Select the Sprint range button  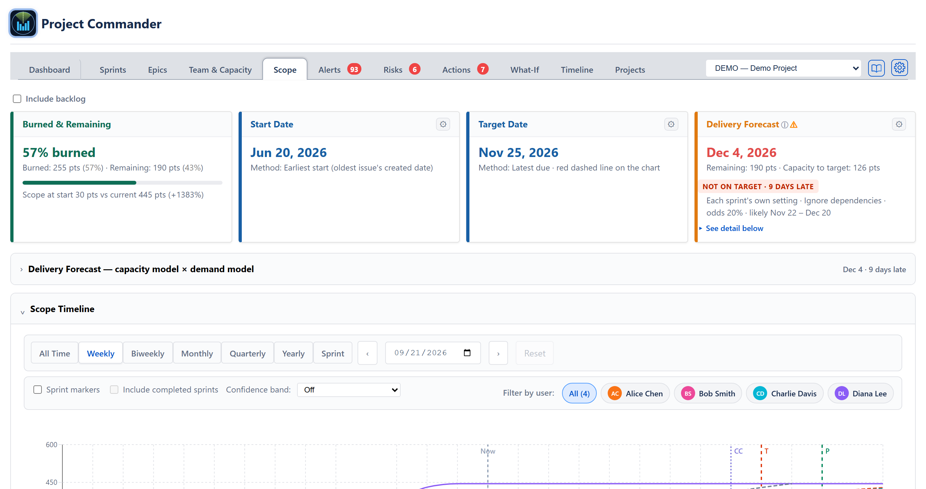click(332, 353)
